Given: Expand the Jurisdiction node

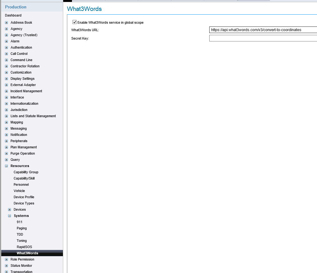Looking at the screenshot, I should pos(7,110).
